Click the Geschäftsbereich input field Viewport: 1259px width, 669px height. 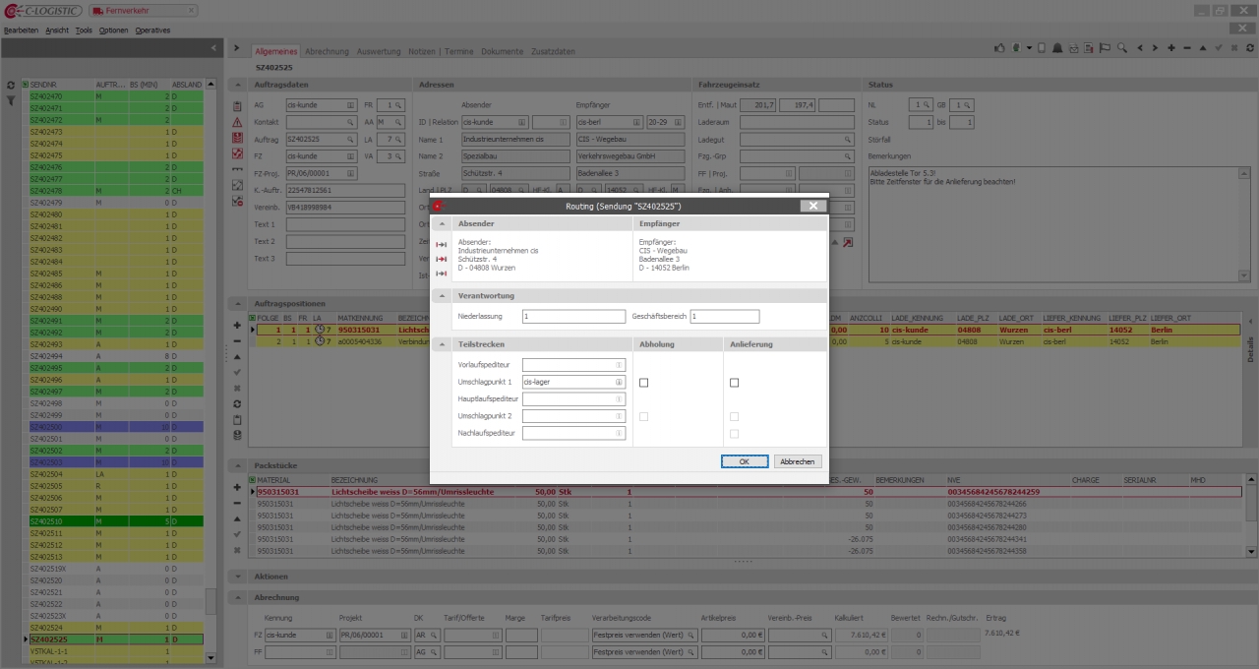724,317
